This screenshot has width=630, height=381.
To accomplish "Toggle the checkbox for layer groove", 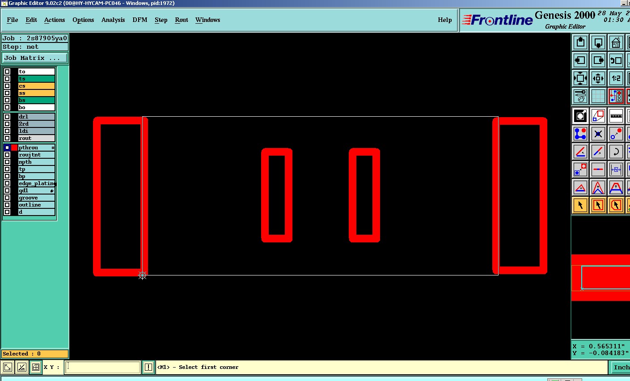I will (x=7, y=198).
